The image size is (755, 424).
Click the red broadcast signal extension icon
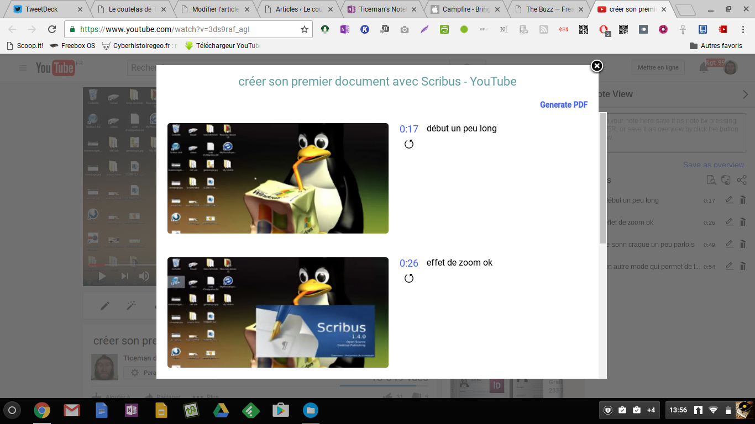pyautogui.click(x=564, y=29)
